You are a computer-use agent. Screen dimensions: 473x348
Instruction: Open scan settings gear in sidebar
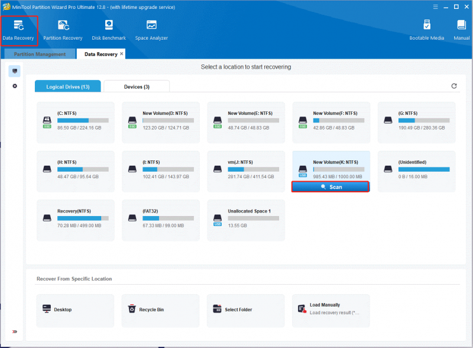[14, 86]
